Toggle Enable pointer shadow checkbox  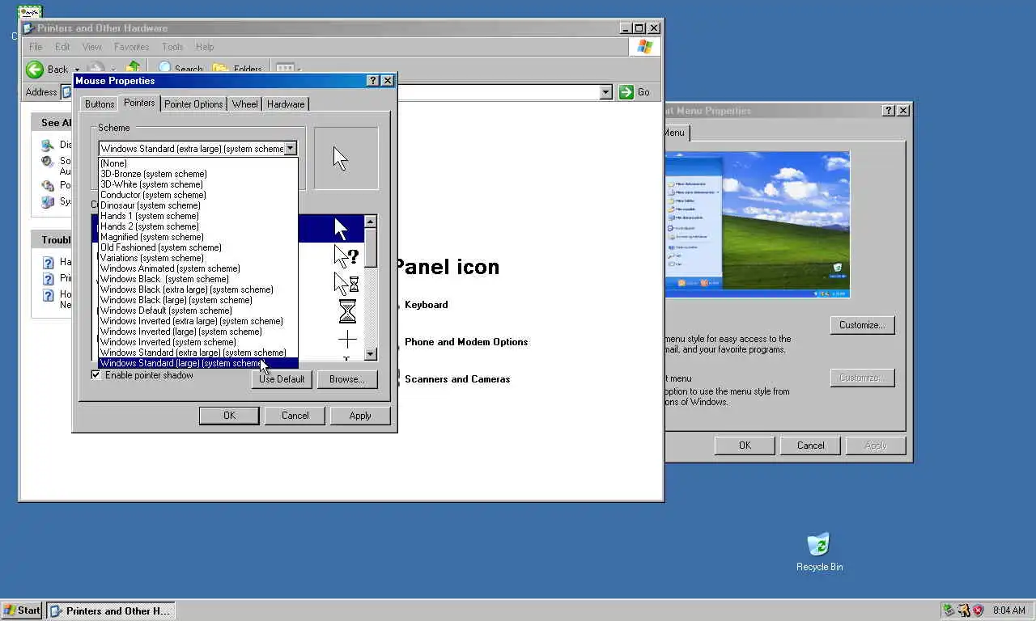point(96,375)
